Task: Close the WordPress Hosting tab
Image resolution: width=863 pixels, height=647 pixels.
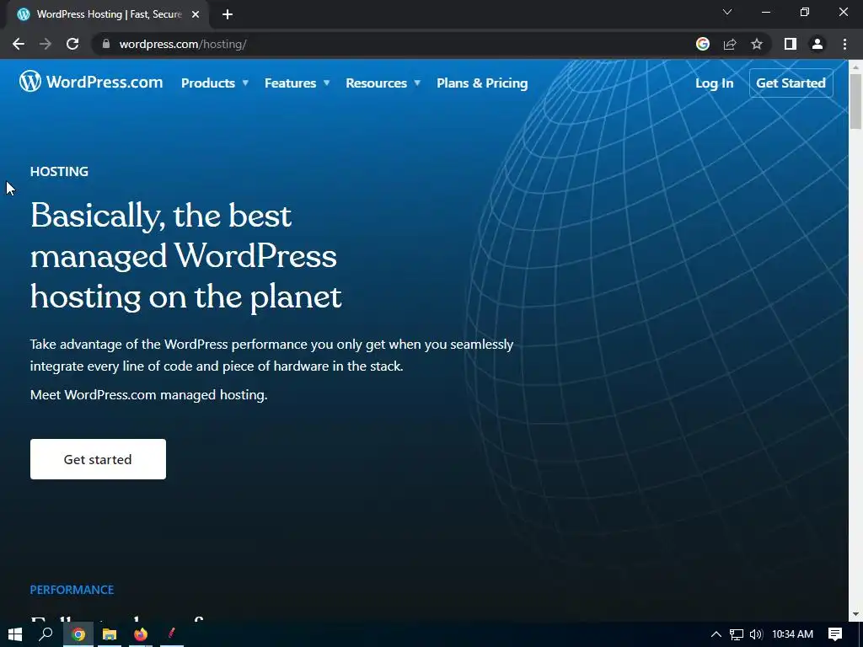Action: click(x=196, y=14)
